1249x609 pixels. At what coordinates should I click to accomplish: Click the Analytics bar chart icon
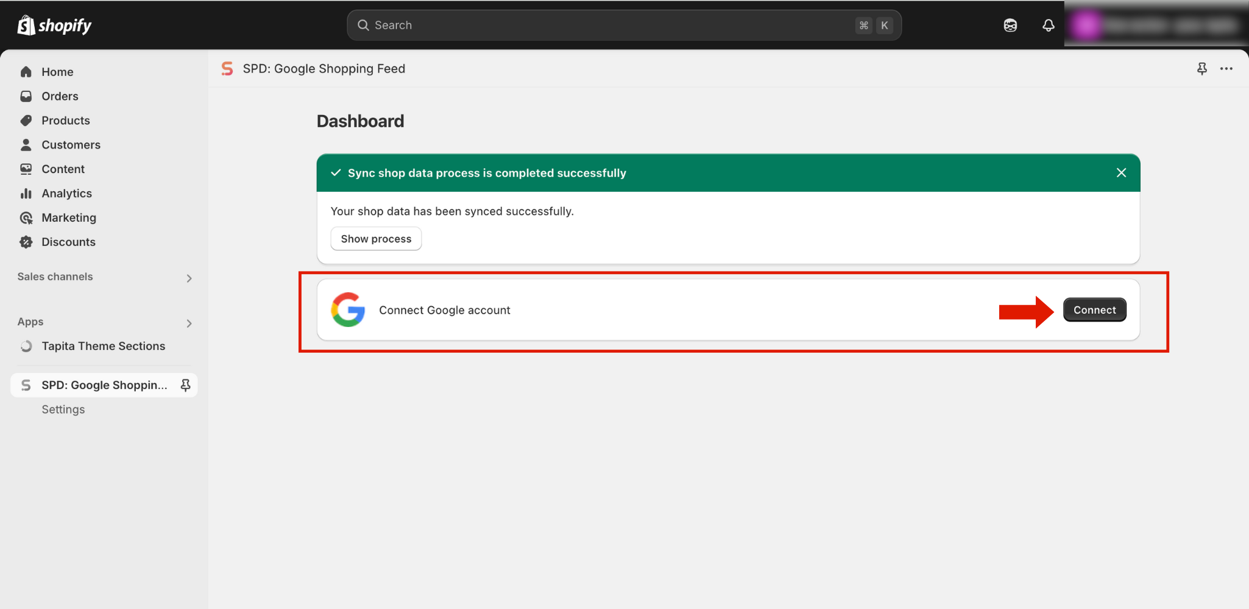pyautogui.click(x=26, y=194)
